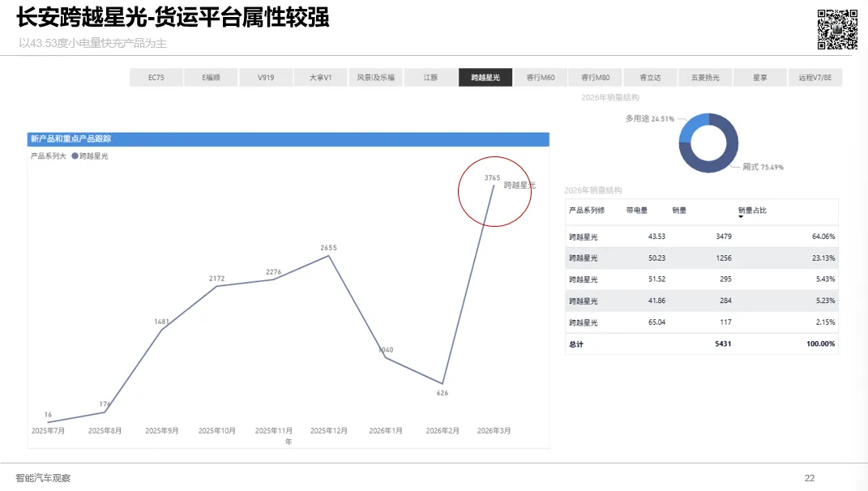Select the 江豚 tab
The height and width of the screenshot is (491, 868).
(430, 76)
